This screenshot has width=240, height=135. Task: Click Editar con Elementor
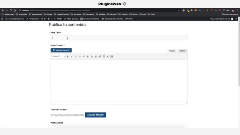[90, 19]
